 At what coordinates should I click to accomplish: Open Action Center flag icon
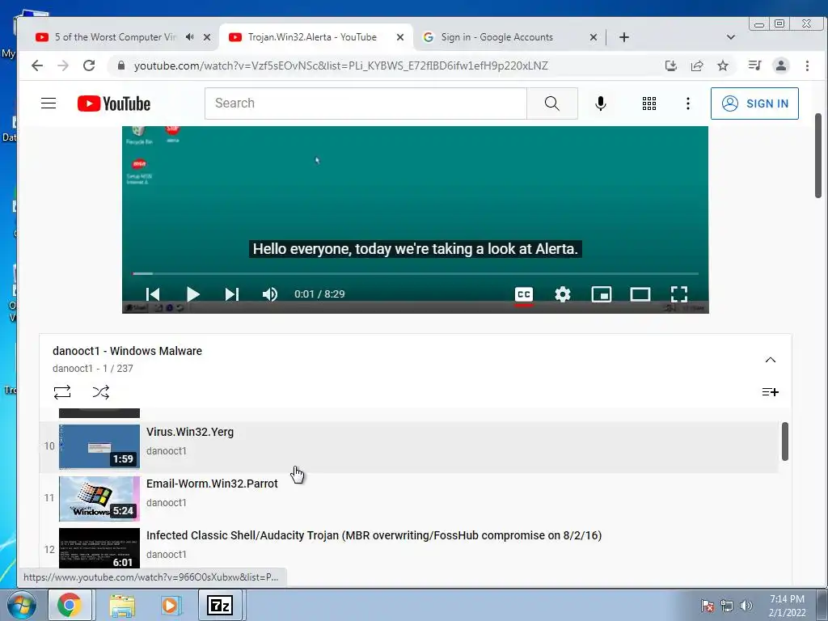(x=708, y=606)
